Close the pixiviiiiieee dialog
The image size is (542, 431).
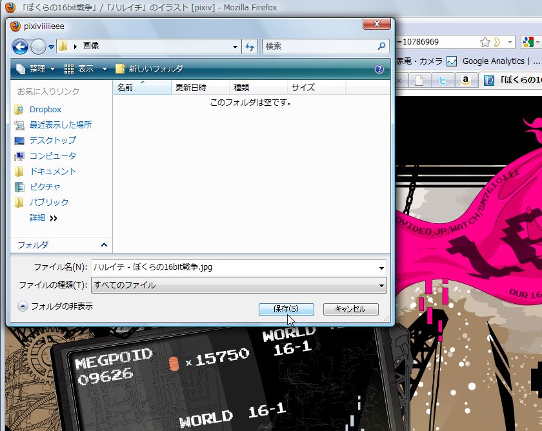coord(377,24)
